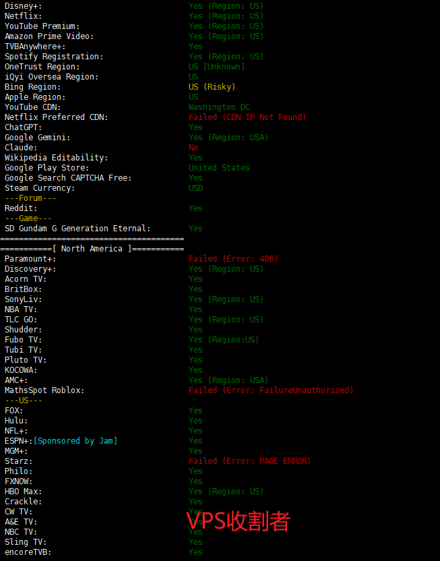This screenshot has width=440, height=561.
Task: Click the 'Failed (Error: FailureUnauthorized)' text
Action: click(x=271, y=390)
